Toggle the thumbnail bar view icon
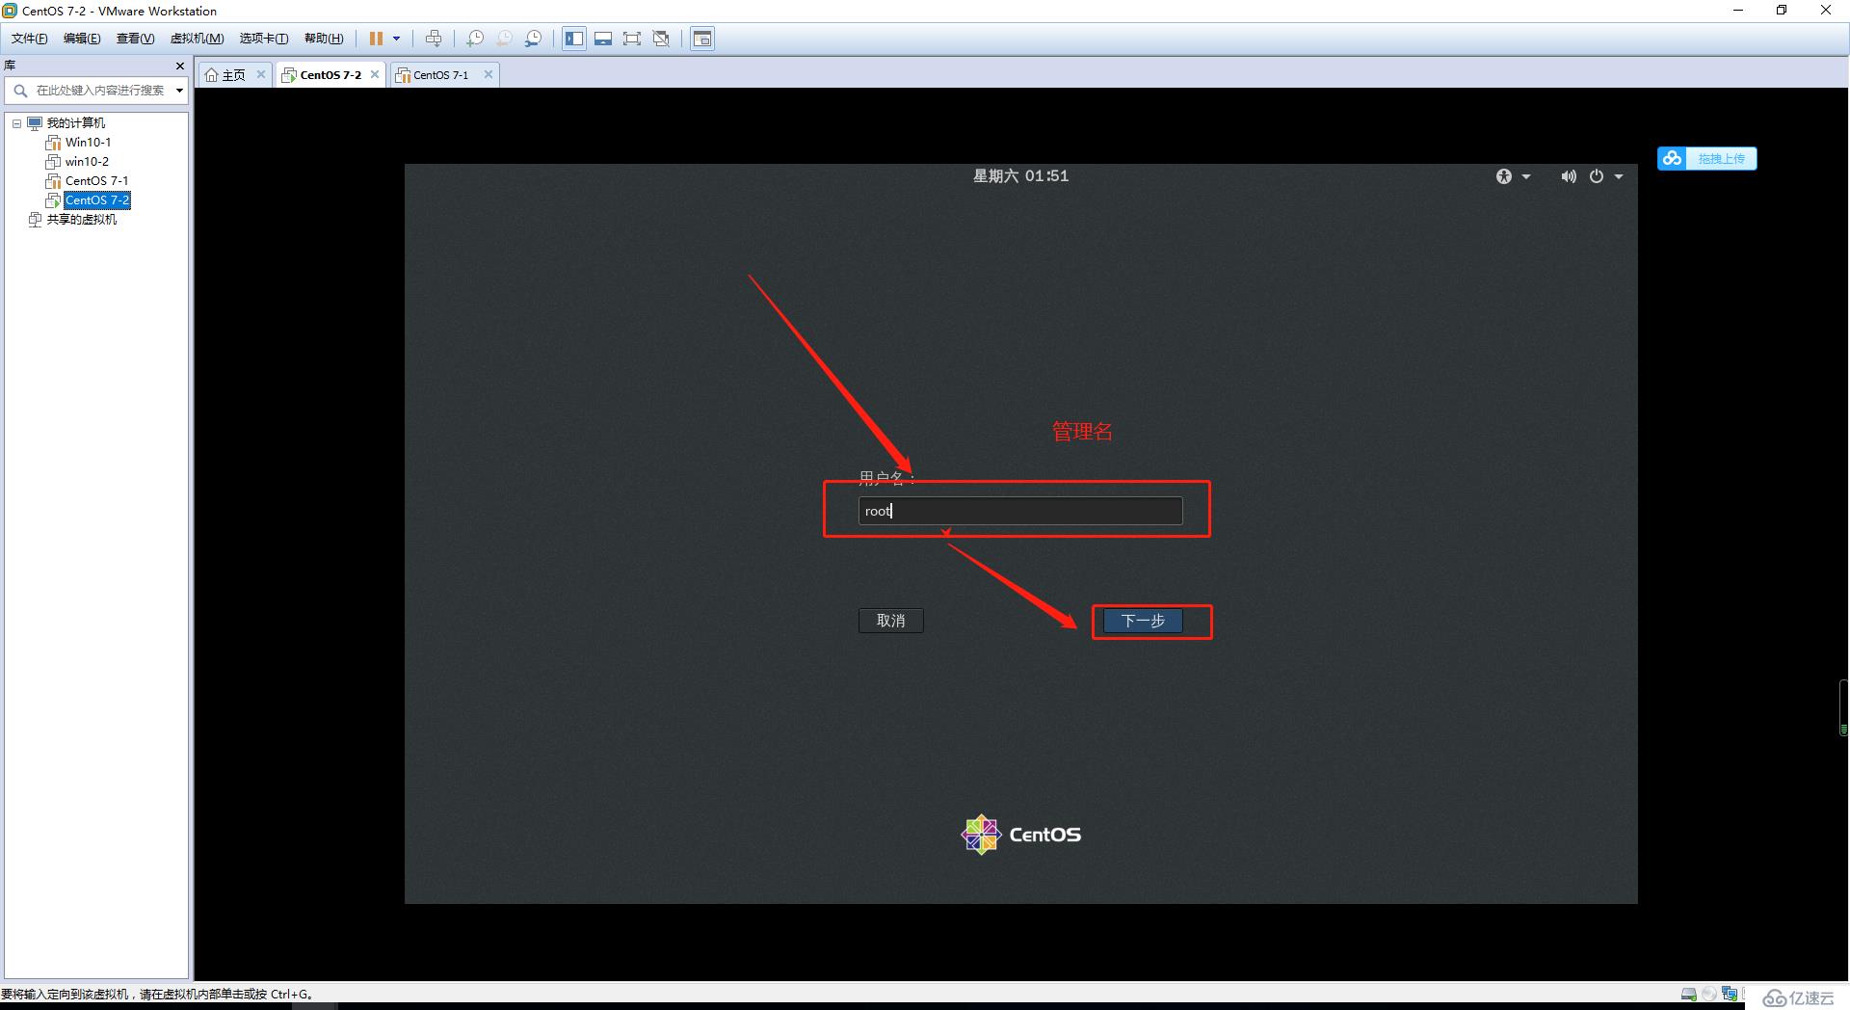 pyautogui.click(x=603, y=39)
